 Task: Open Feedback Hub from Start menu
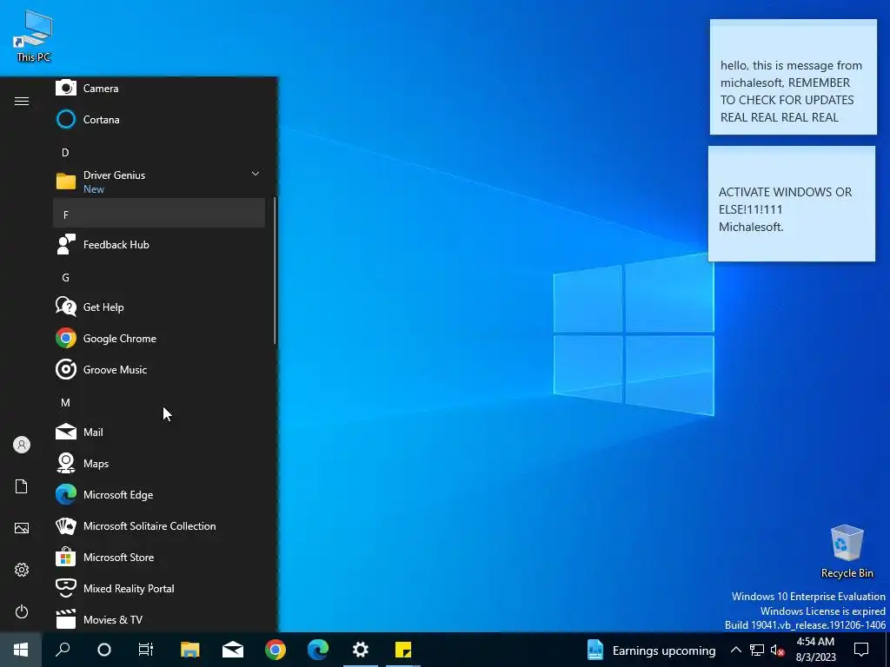[159, 244]
